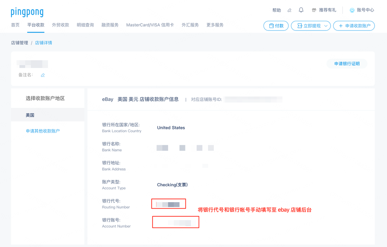
Task: Click the 申请银行证明 button
Action: click(x=347, y=64)
